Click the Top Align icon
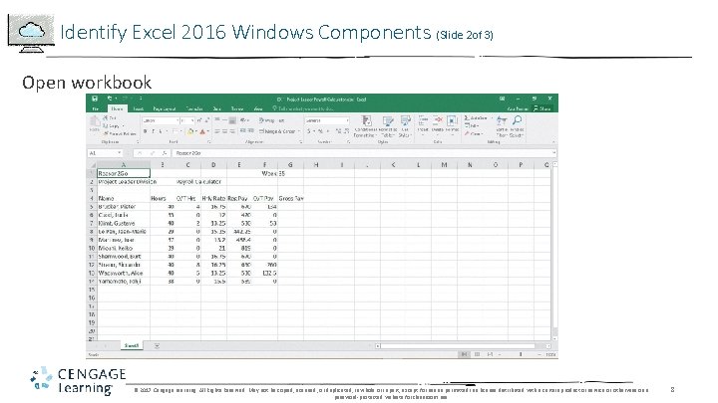The width and height of the screenshot is (718, 403). click(x=217, y=120)
